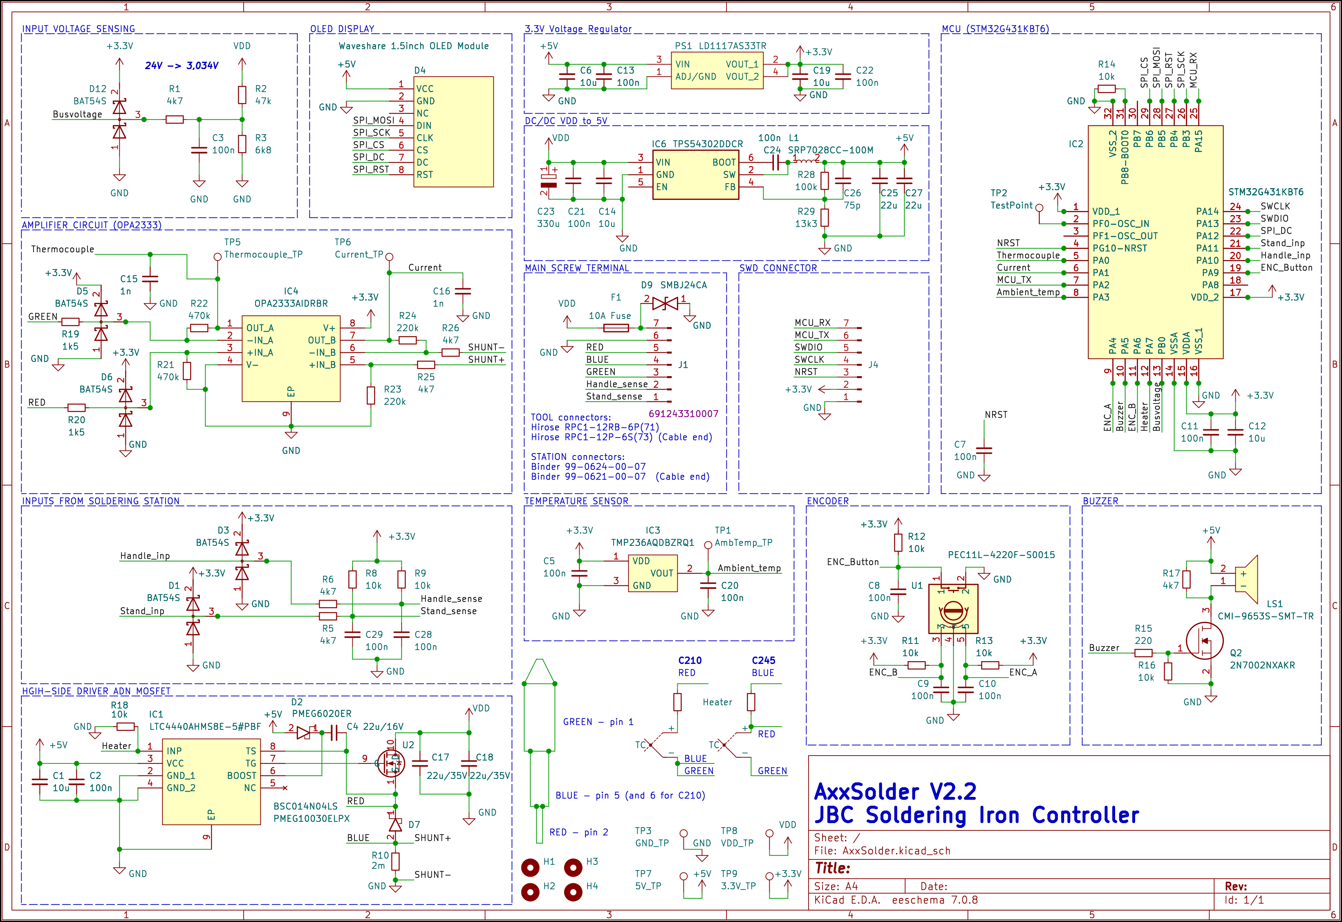Click the 691243310007 part number text
Viewport: 1342px width, 922px height.
(683, 414)
